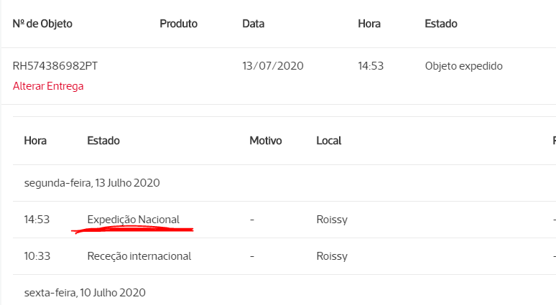This screenshot has height=305, width=556.
Task: Select the Expedição Nacional status entry
Action: tap(134, 220)
